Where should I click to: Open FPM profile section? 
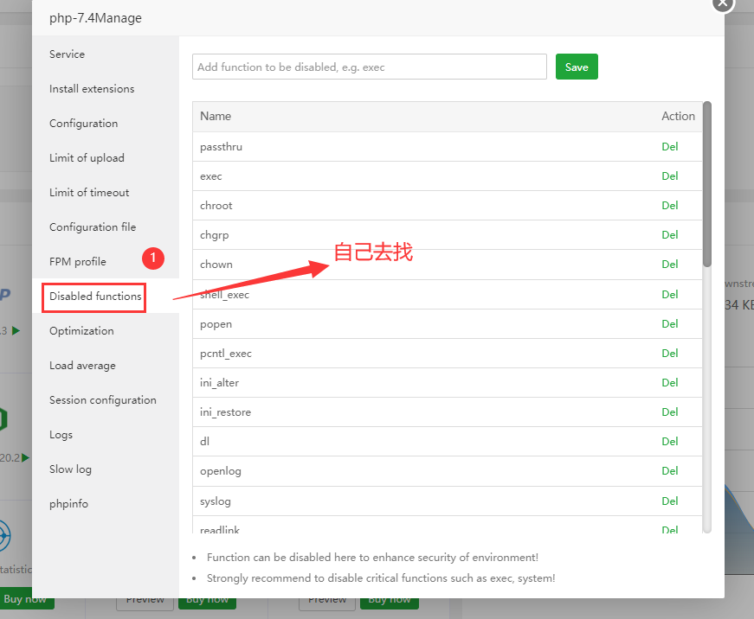(x=78, y=262)
